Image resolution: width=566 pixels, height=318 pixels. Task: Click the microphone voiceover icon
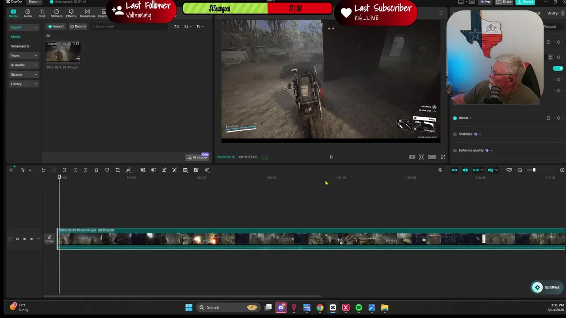440,170
